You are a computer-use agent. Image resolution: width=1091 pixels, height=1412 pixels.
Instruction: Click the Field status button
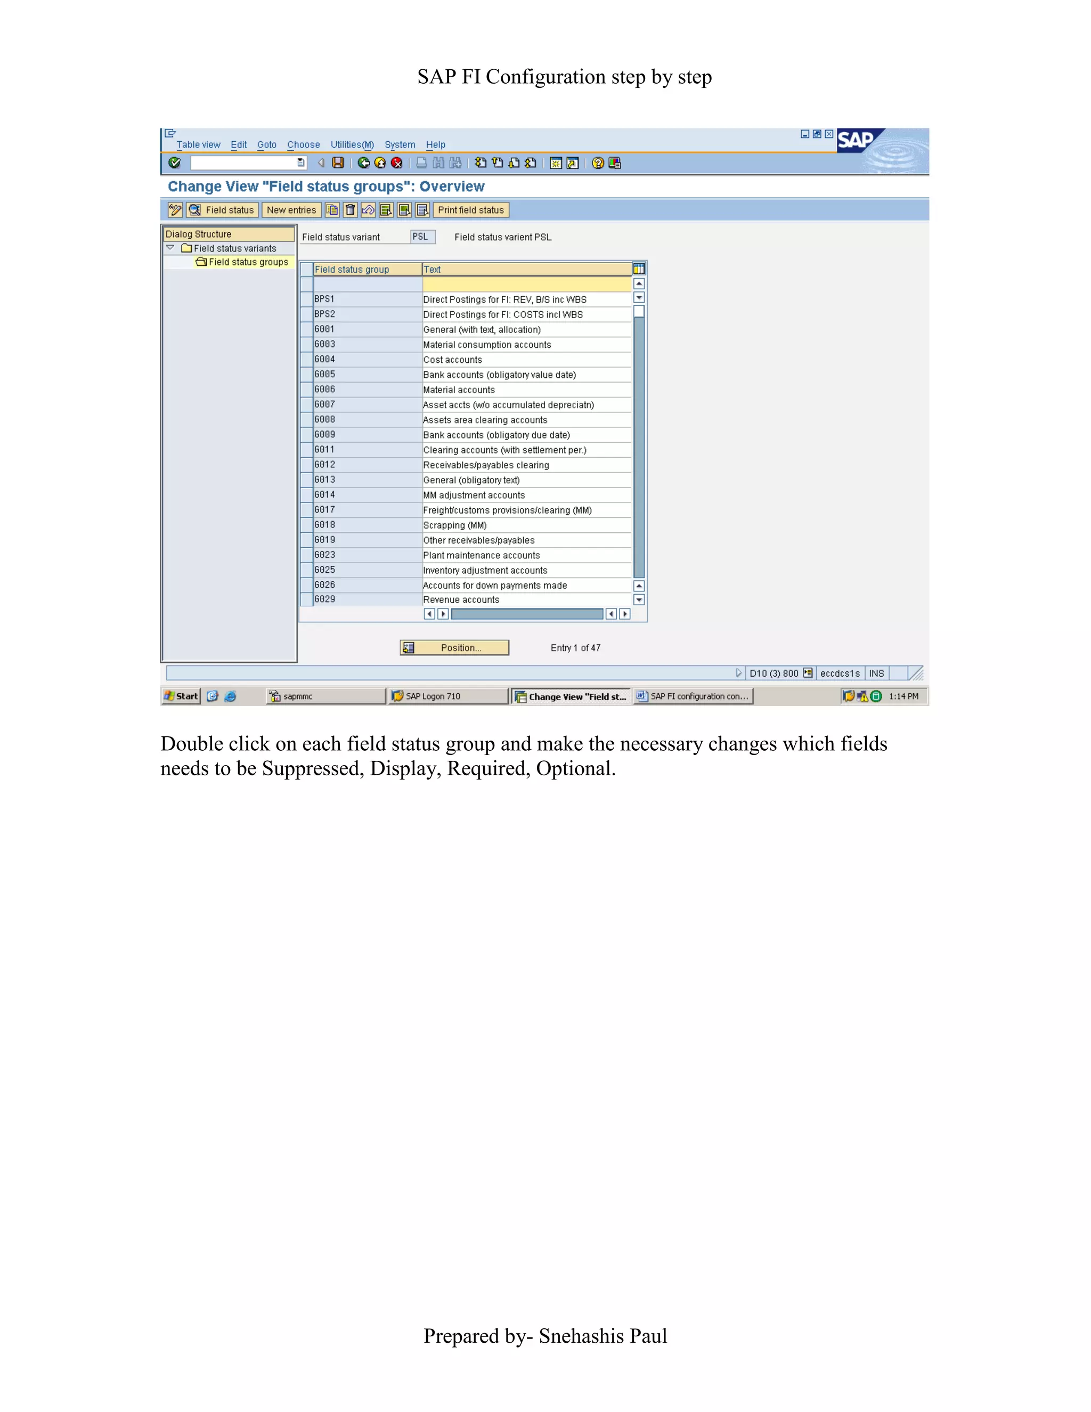pos(223,210)
